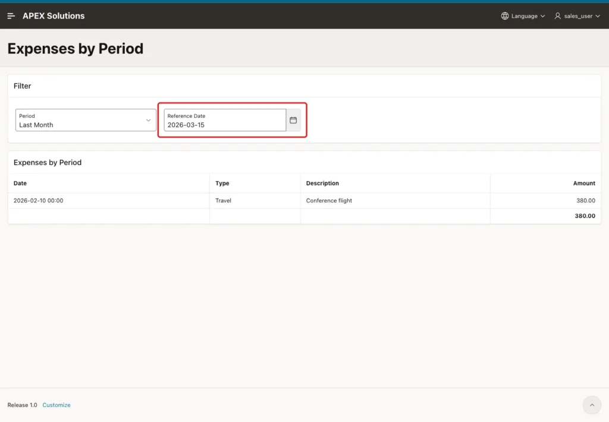This screenshot has height=422, width=609.
Task: Click the globe Language icon
Action: [504, 16]
